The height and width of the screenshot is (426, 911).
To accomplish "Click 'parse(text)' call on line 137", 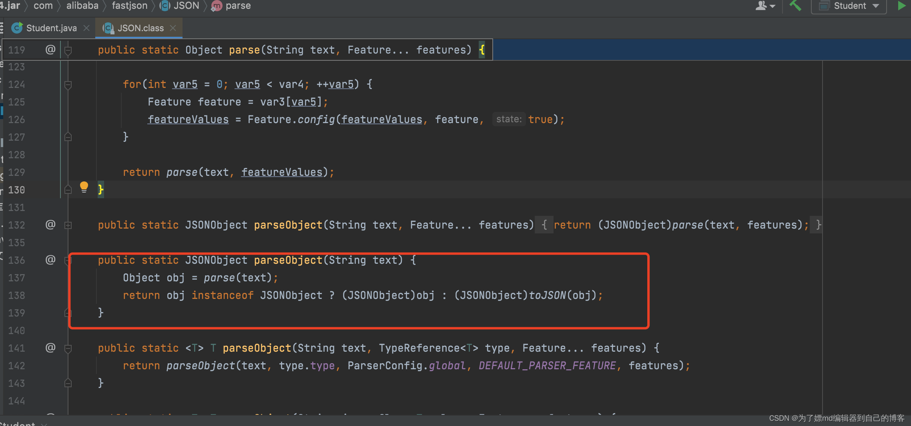I will pos(238,277).
